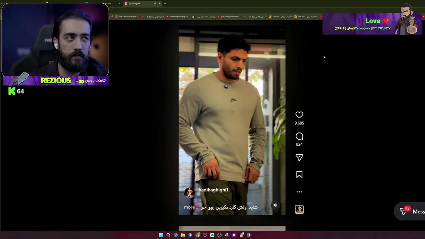Open File Explorer from taskbar
Image resolution: width=425 pixels, height=239 pixels.
coord(183,235)
